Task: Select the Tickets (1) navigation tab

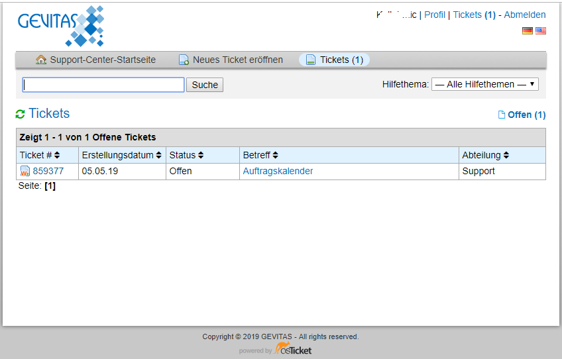Action: pos(335,60)
